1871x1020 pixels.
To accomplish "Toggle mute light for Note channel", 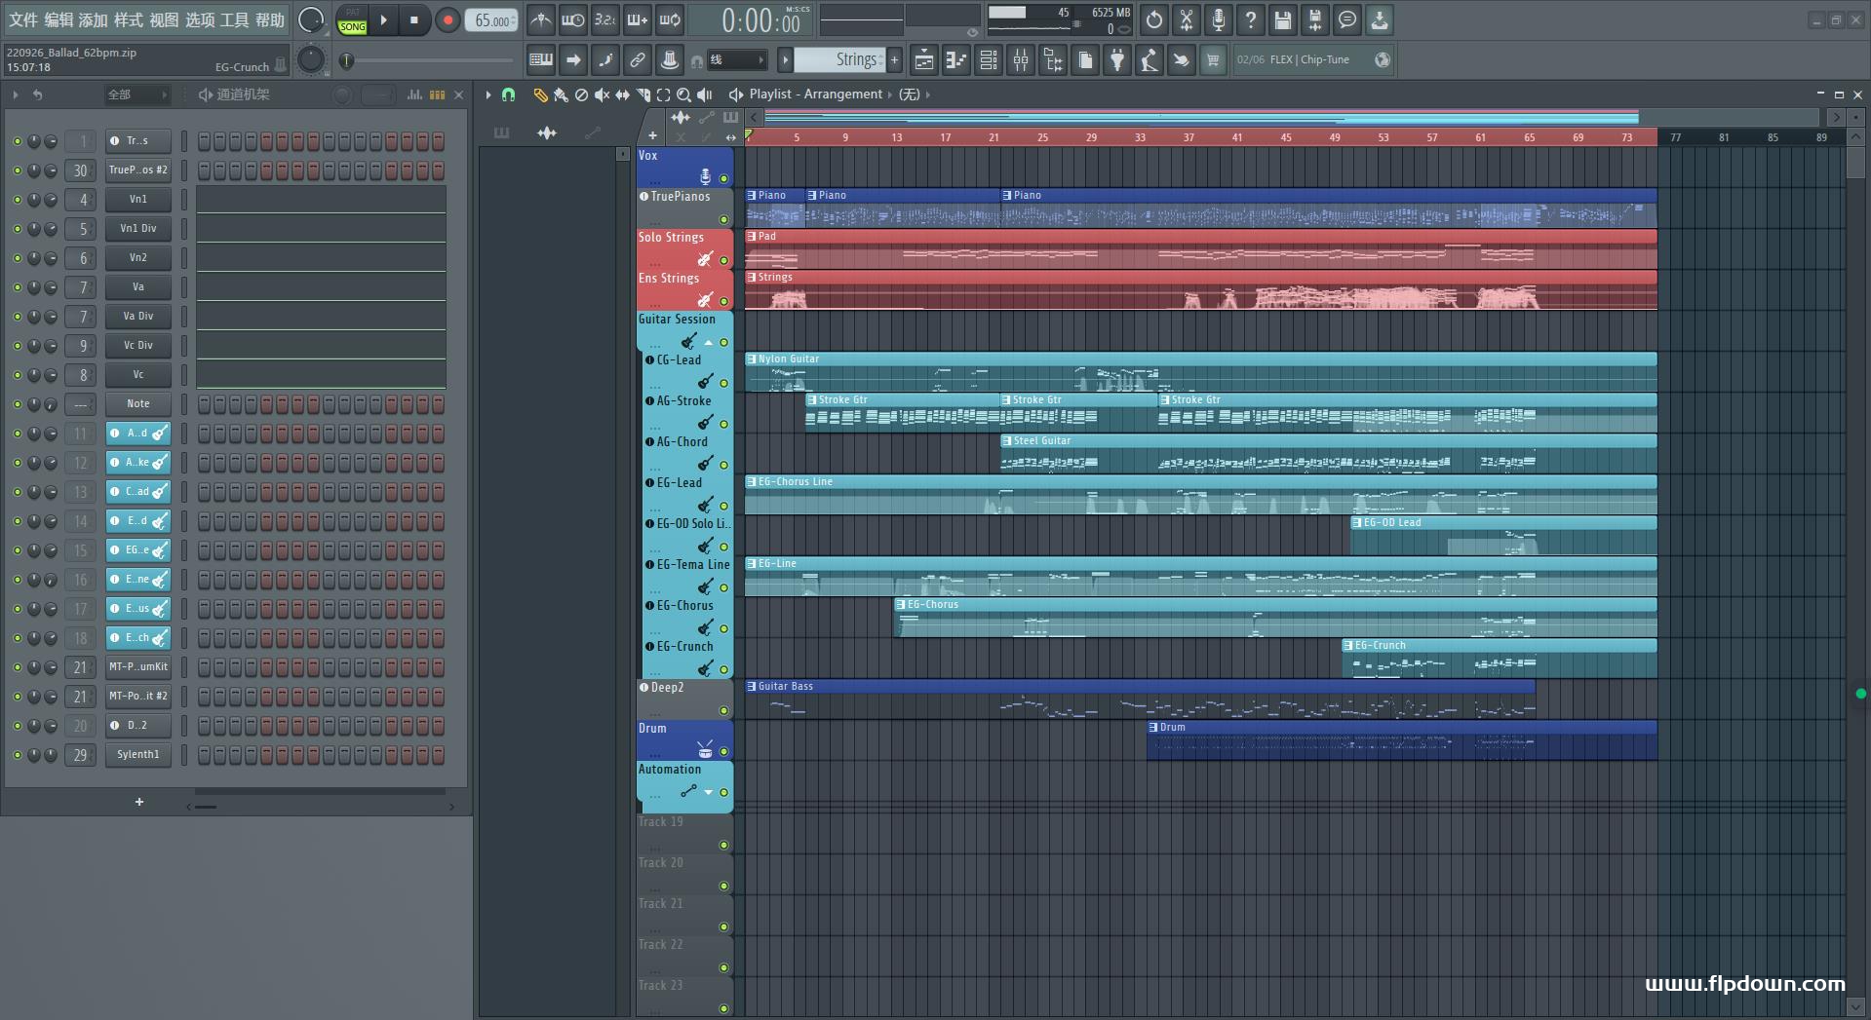I will click(x=17, y=404).
